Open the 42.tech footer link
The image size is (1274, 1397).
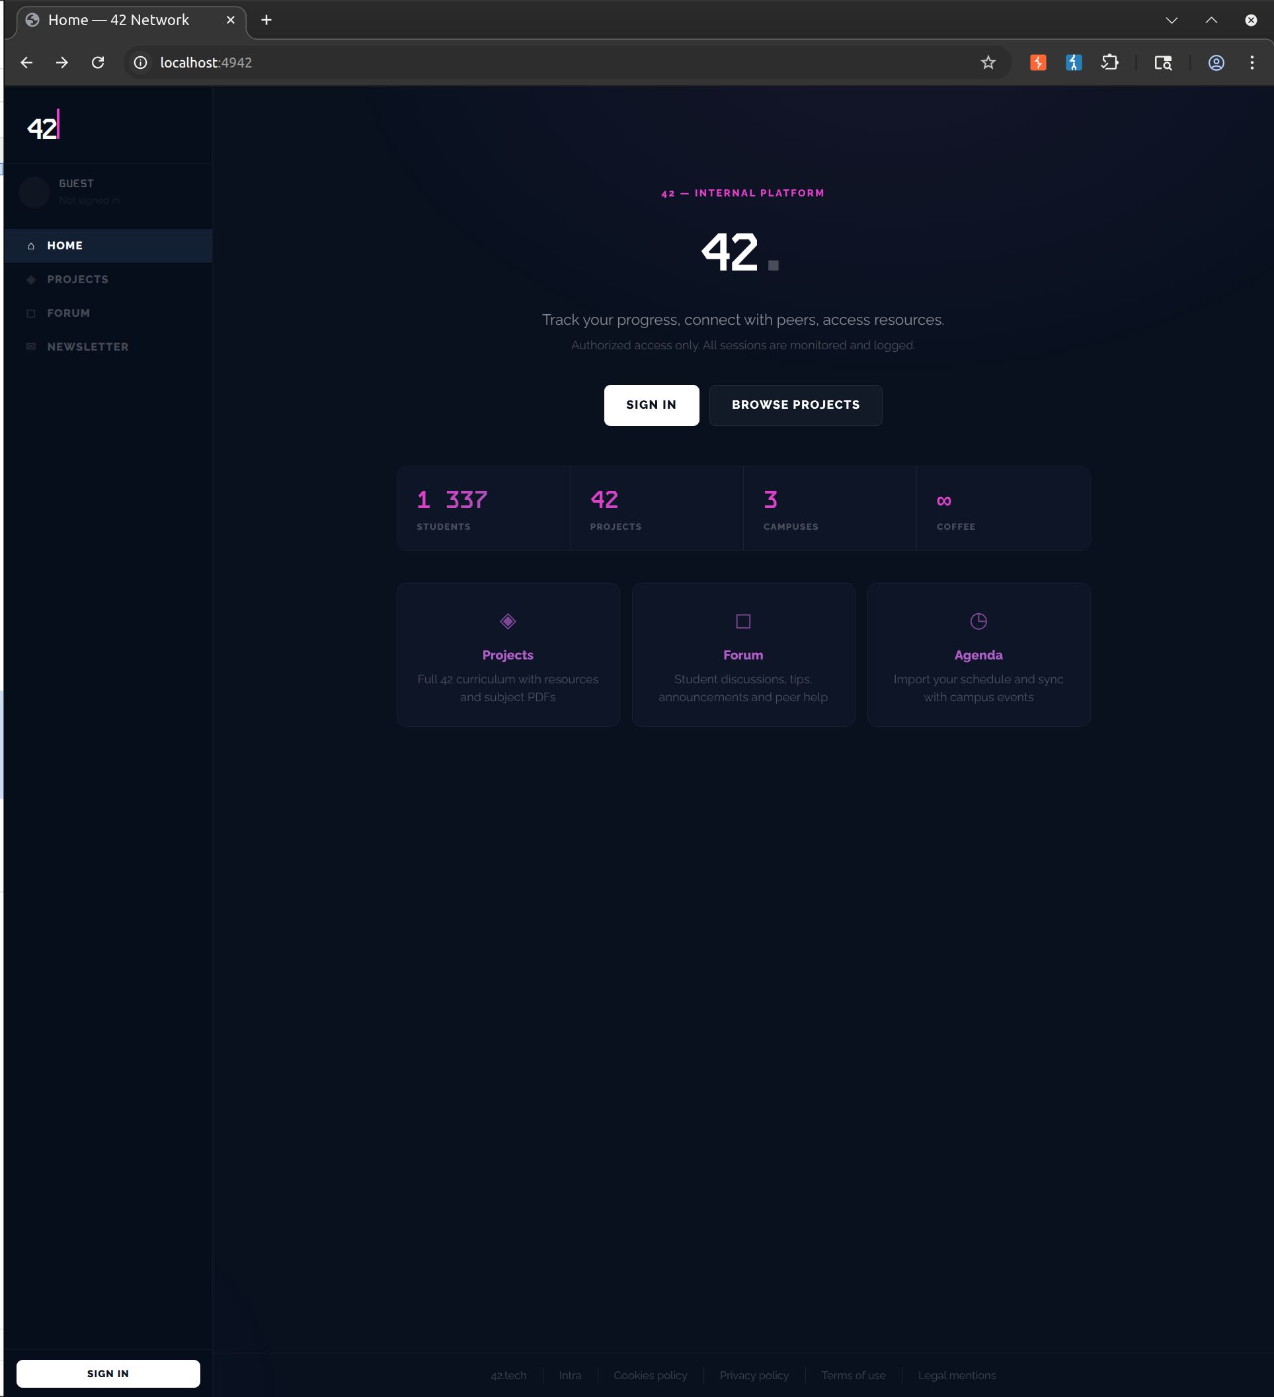(508, 1376)
